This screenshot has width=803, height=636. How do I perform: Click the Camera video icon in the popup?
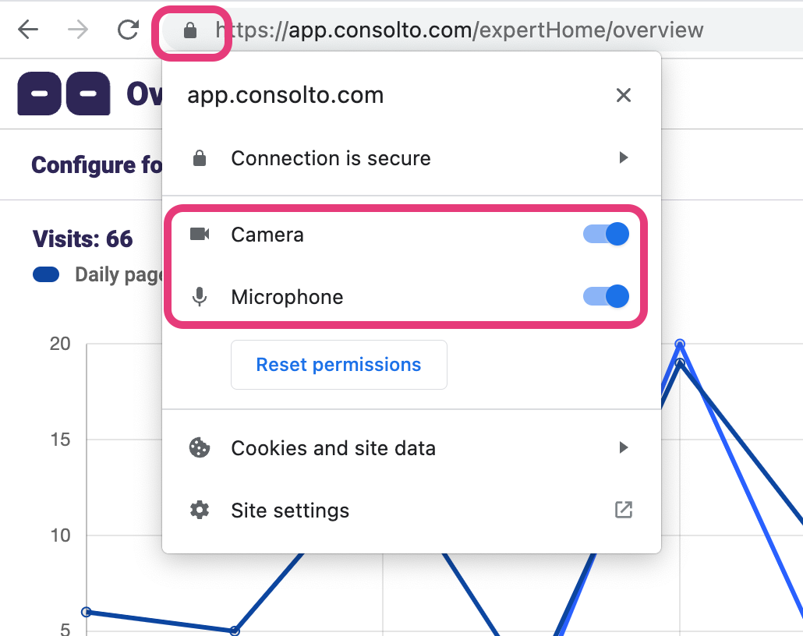(x=200, y=234)
